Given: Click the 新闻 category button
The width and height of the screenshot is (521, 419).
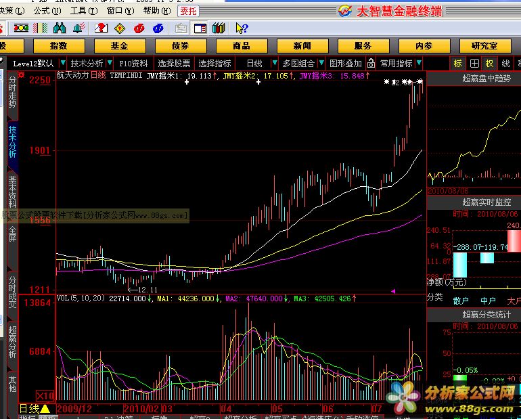Looking at the screenshot, I should 302,46.
